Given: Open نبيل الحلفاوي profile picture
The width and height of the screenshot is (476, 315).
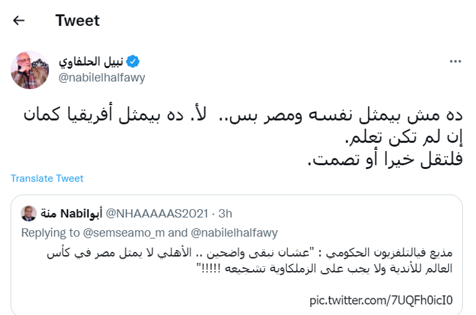Looking at the screenshot, I should (x=29, y=69).
